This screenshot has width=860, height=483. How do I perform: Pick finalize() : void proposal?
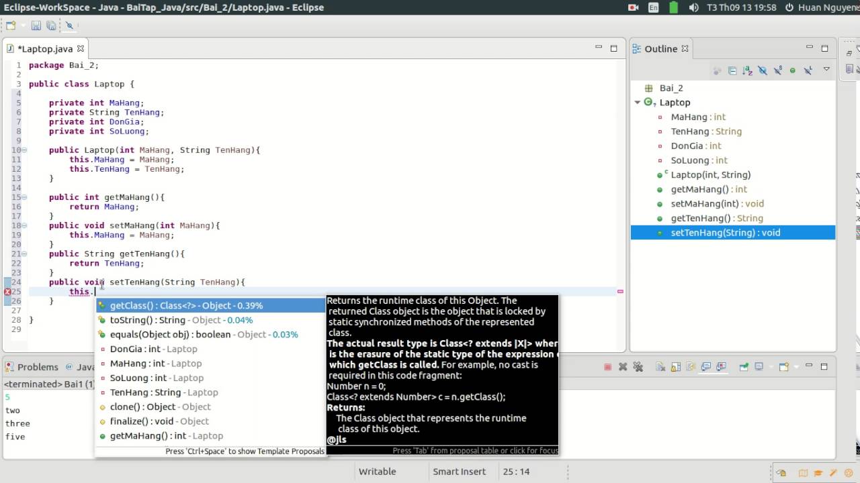point(210,421)
